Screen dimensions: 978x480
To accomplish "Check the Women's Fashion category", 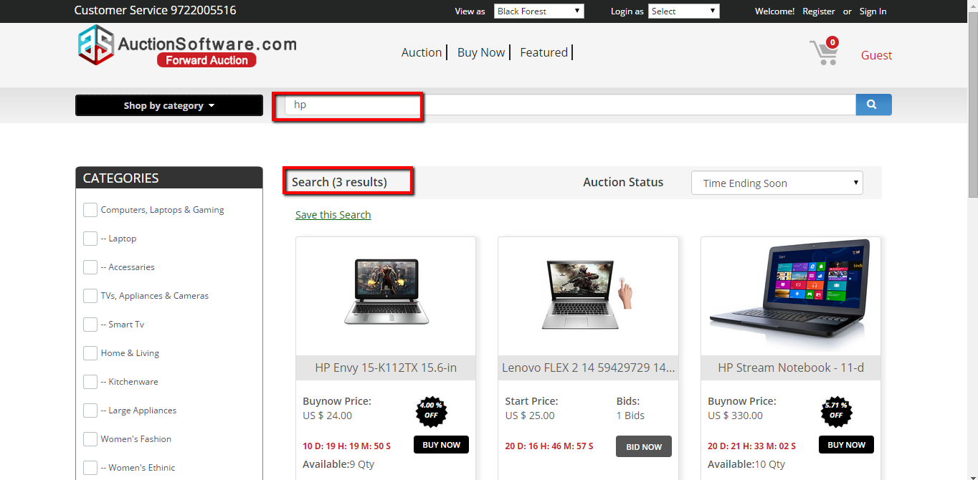I will coord(90,439).
